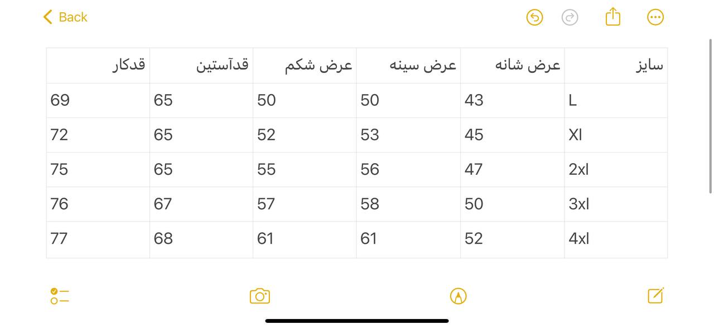Viewport: 714px width, 329px height.
Task: Tap the cell containing size L
Action: coord(616,100)
